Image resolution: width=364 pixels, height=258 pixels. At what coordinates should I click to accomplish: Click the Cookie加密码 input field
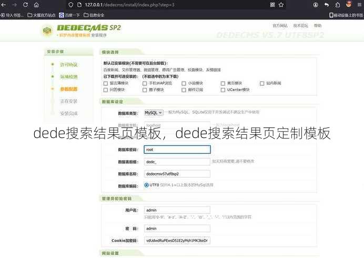point(177,241)
